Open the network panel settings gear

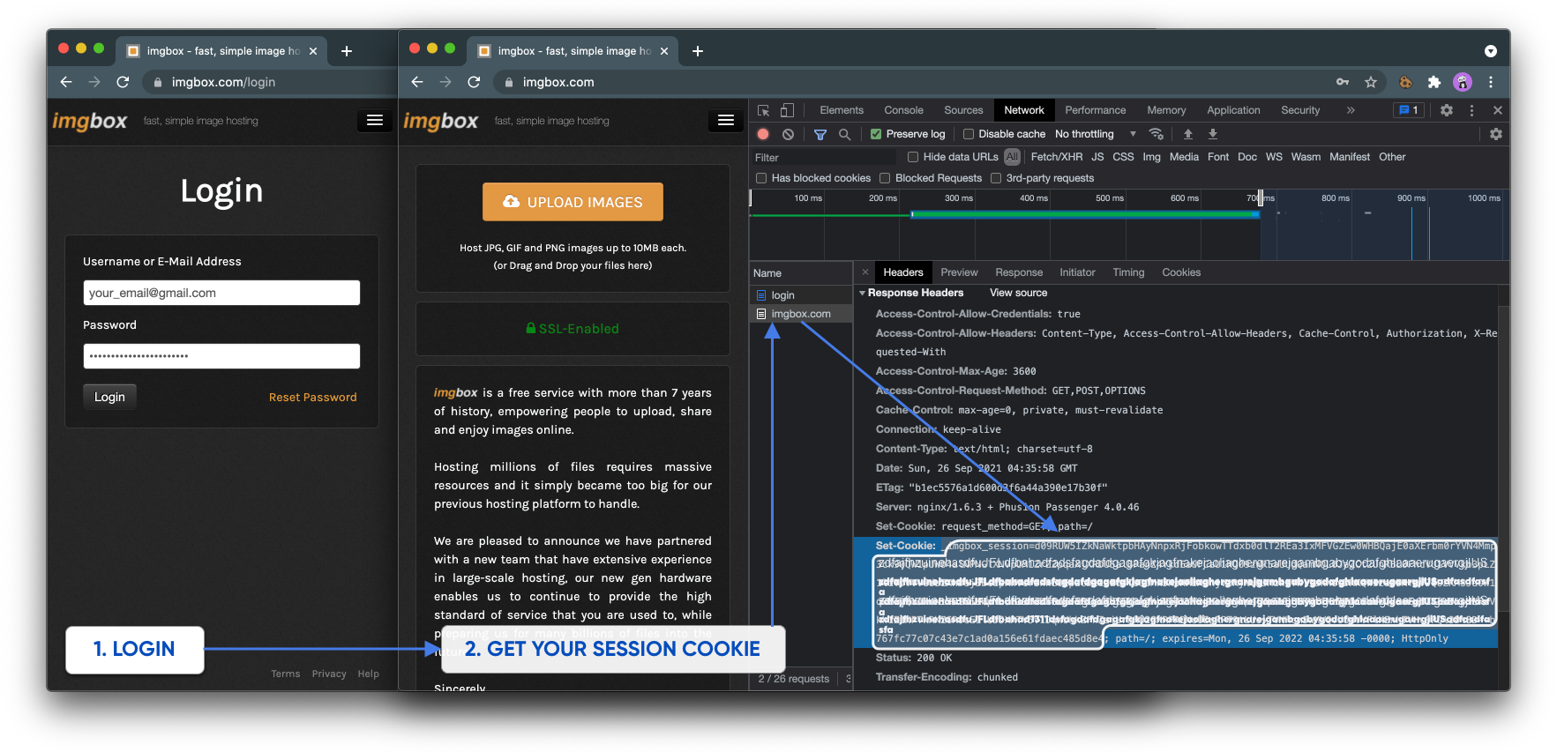(1495, 134)
